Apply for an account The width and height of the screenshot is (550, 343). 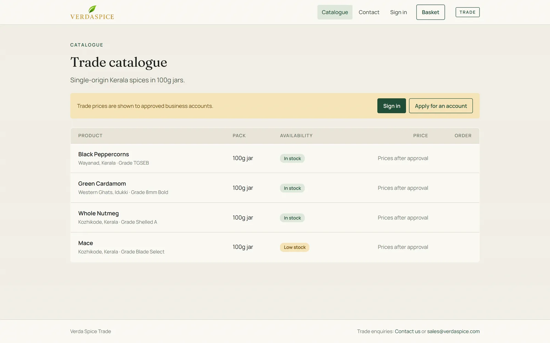441,106
